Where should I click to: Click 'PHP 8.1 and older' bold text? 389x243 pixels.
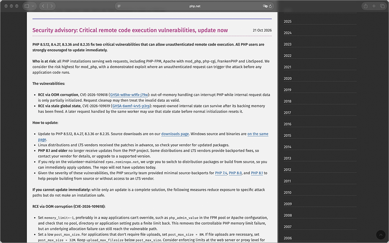[x=52, y=151]
